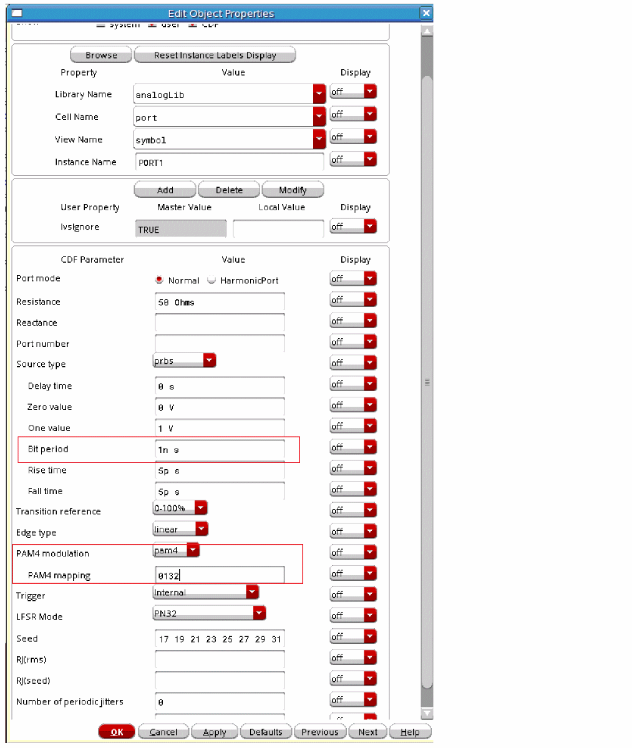Click the window menu icon in title bar

click(17, 13)
